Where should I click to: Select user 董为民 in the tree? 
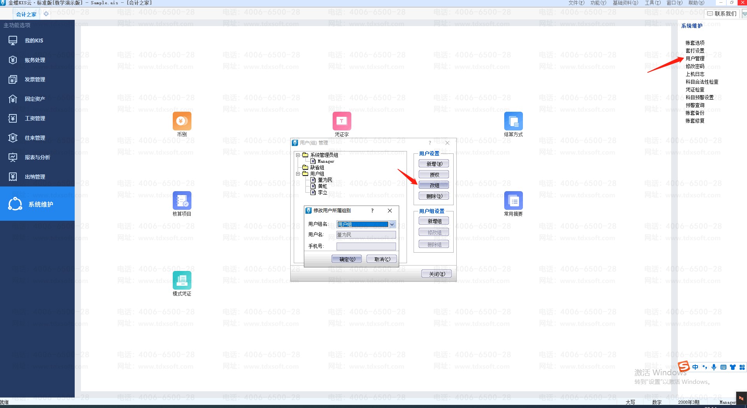tap(325, 180)
